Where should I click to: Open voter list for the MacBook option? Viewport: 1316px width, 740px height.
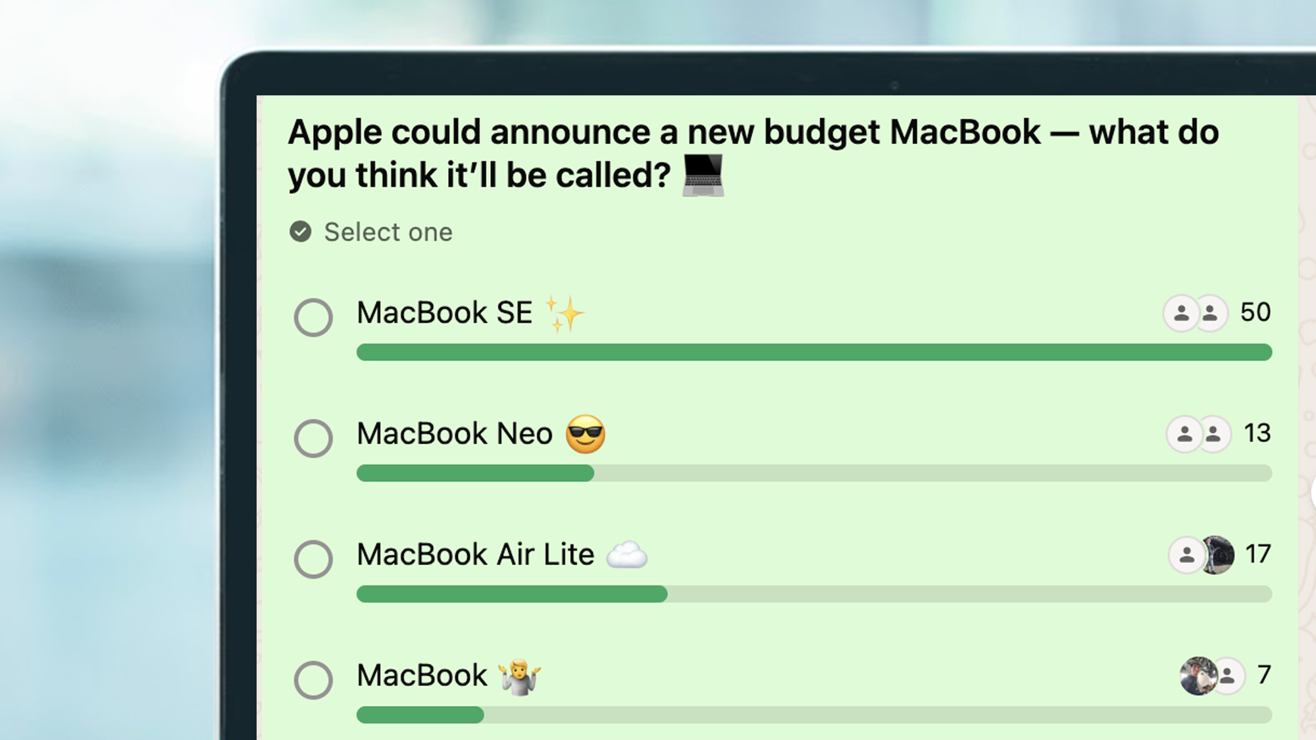coord(1215,675)
